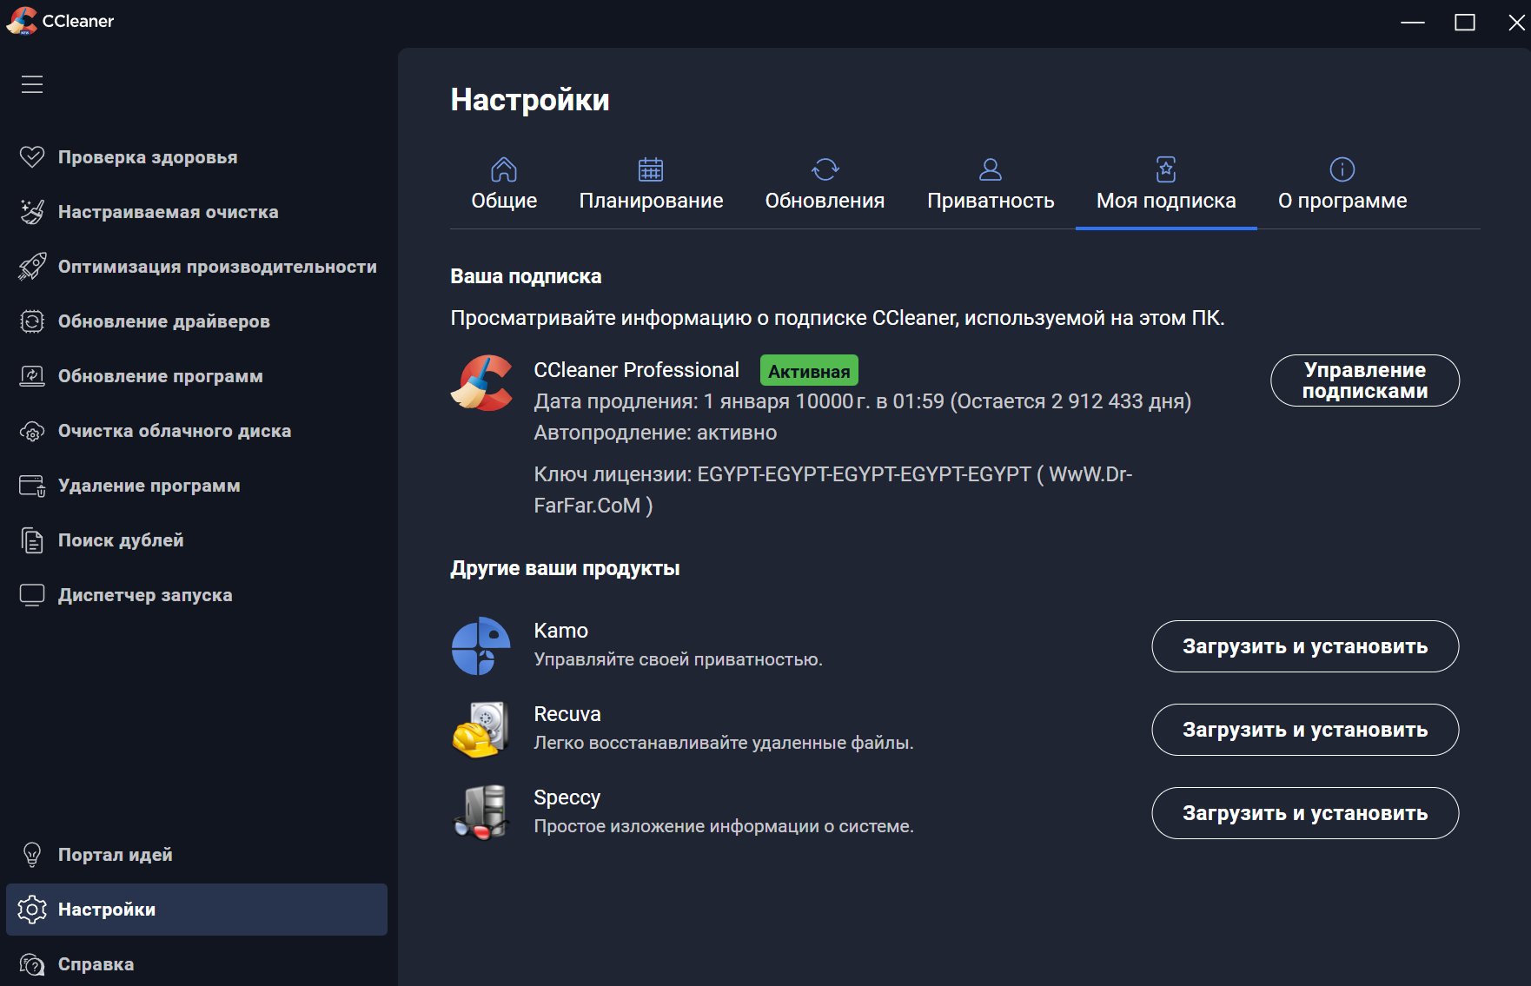Open the Duplicate Finder icon
Image resolution: width=1531 pixels, height=986 pixels.
coord(32,540)
